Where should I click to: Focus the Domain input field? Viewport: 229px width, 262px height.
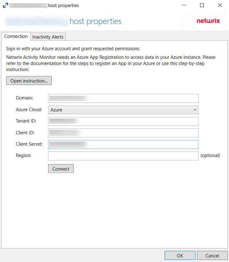click(x=123, y=99)
